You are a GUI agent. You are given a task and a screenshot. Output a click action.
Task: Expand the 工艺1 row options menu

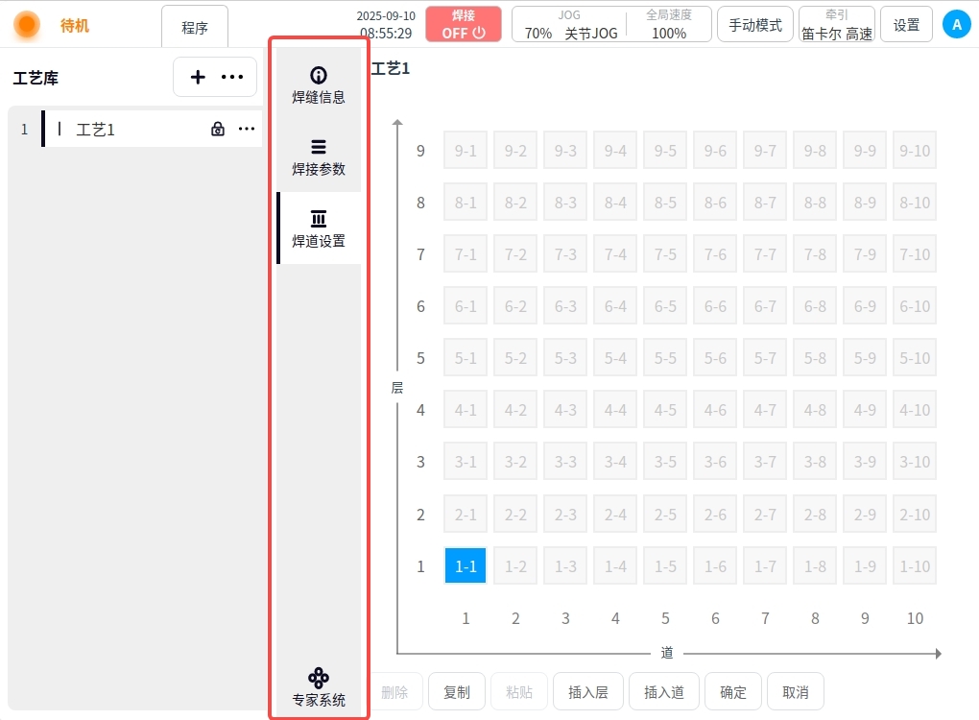tap(247, 129)
